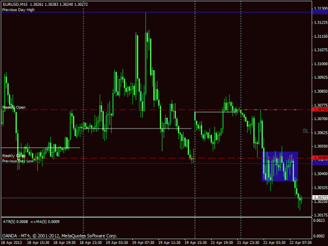Click the 1.30400 price axis value
The height and width of the screenshot is (246, 328).
pos(321,174)
